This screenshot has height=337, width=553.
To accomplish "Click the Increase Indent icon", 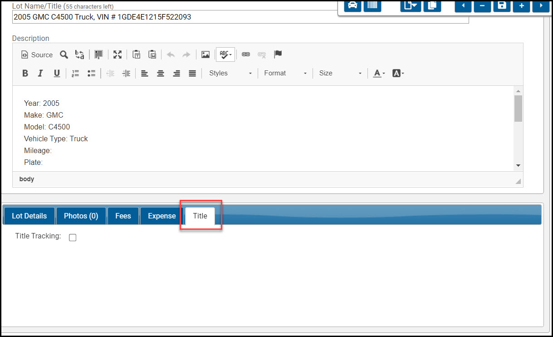I will pyautogui.click(x=126, y=73).
